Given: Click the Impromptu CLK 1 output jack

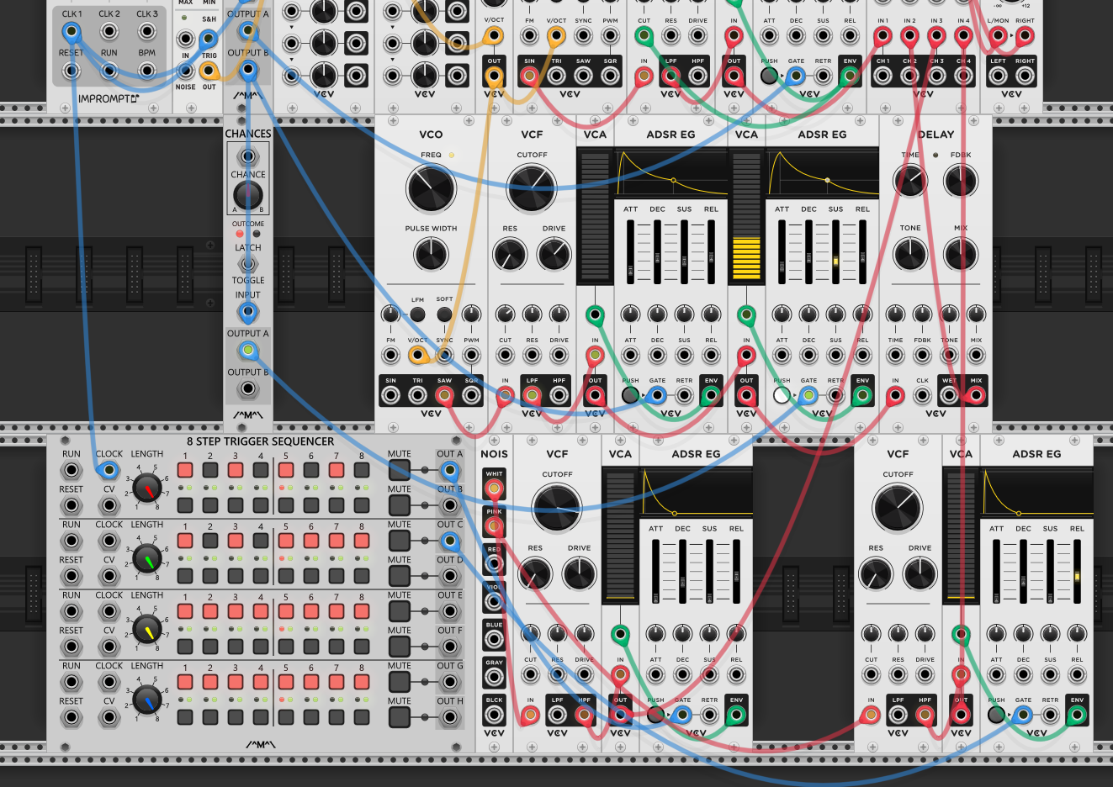Looking at the screenshot, I should click(72, 32).
